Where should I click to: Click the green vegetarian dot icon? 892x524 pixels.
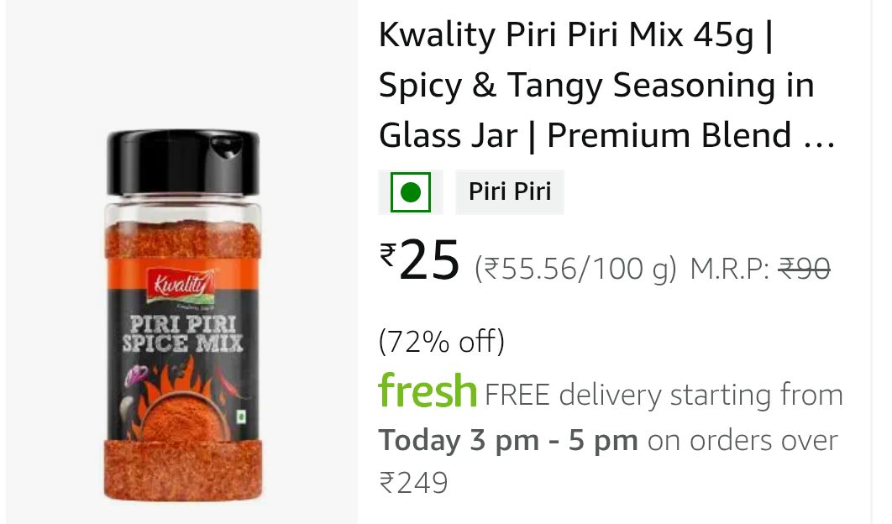pos(411,192)
